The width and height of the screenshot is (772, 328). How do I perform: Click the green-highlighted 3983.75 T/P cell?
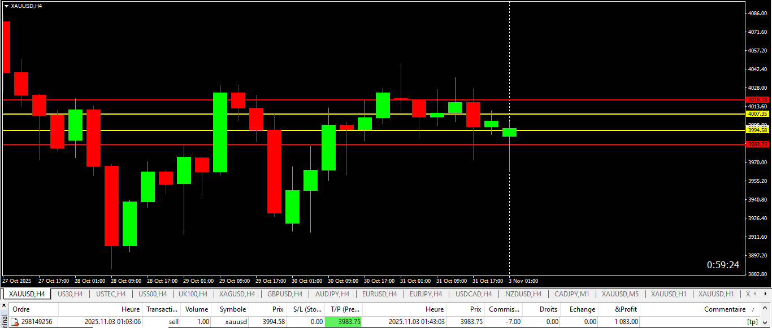point(344,322)
